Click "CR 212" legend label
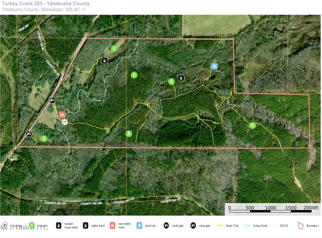322x238 pixels. tap(284, 226)
